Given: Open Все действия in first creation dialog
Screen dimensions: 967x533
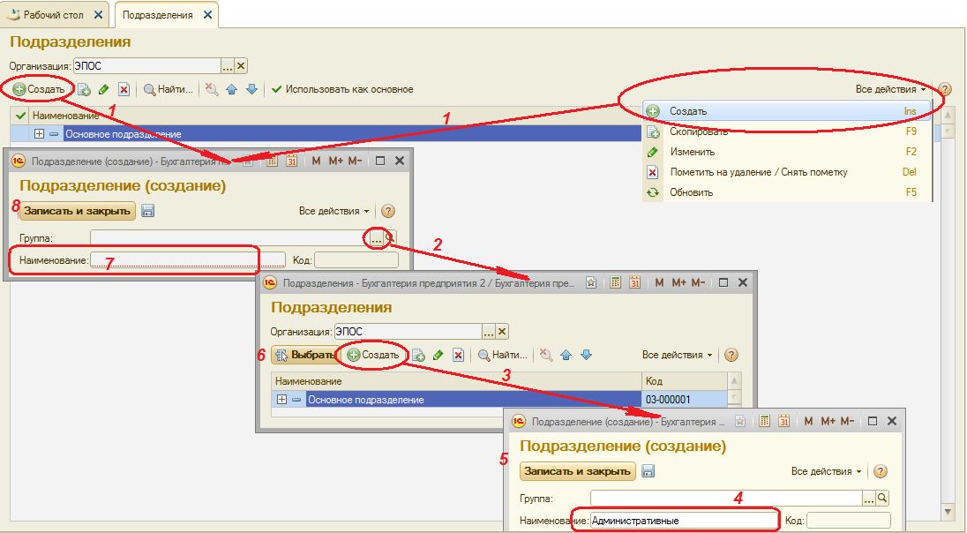Looking at the screenshot, I should [x=334, y=211].
